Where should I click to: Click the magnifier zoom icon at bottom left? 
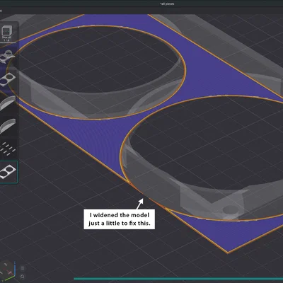click(23, 277)
